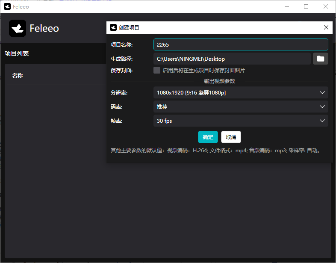336x263 pixels.
Task: Close the 创建项目 dialog
Action: pos(326,27)
